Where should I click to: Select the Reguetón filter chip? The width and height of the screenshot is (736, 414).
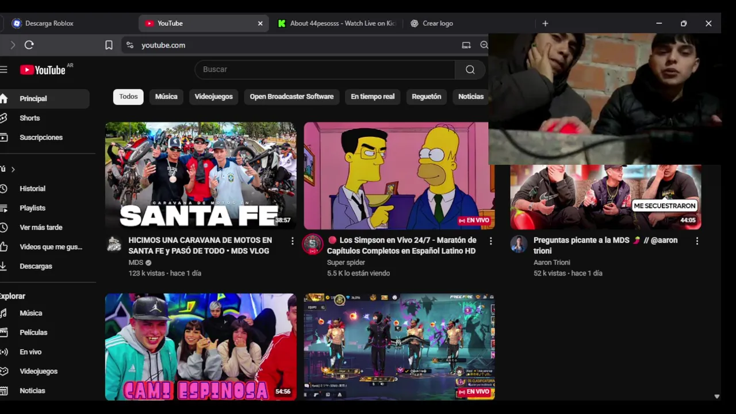click(427, 97)
